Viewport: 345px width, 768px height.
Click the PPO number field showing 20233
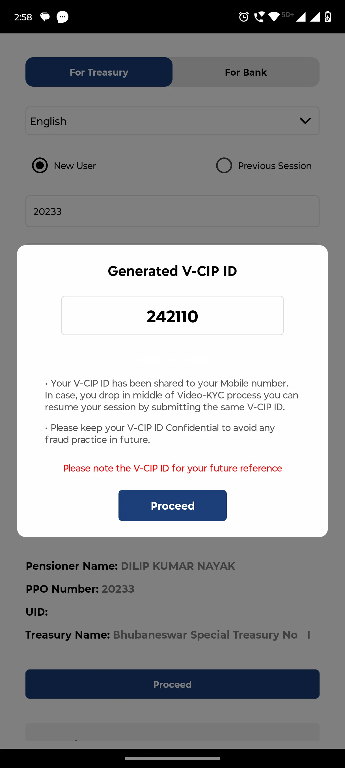click(x=172, y=211)
